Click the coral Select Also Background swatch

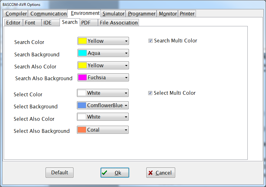[x=82, y=130]
